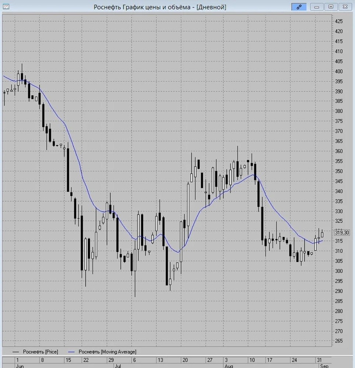This screenshot has width=355, height=368.
Task: Click the 265 price axis label
Action: point(339,341)
